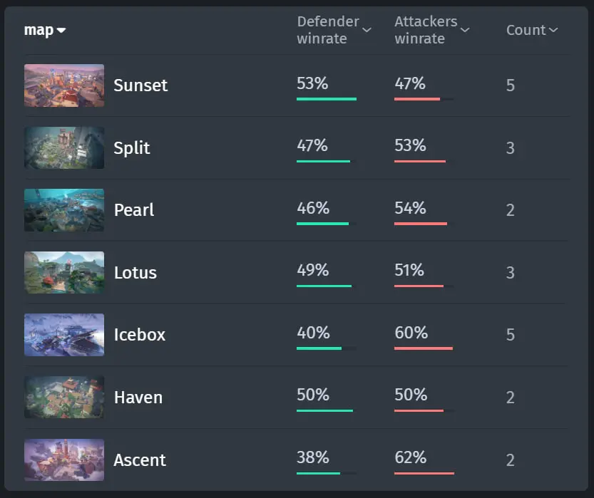Open the Icebox map thumbnail
The width and height of the screenshot is (594, 498).
point(64,335)
